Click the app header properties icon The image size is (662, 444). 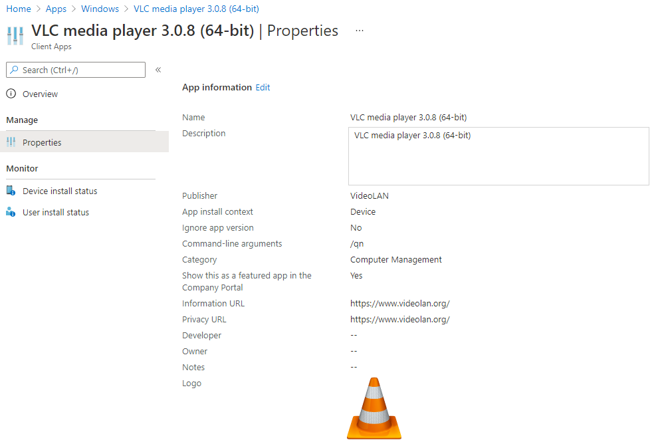pyautogui.click(x=15, y=36)
